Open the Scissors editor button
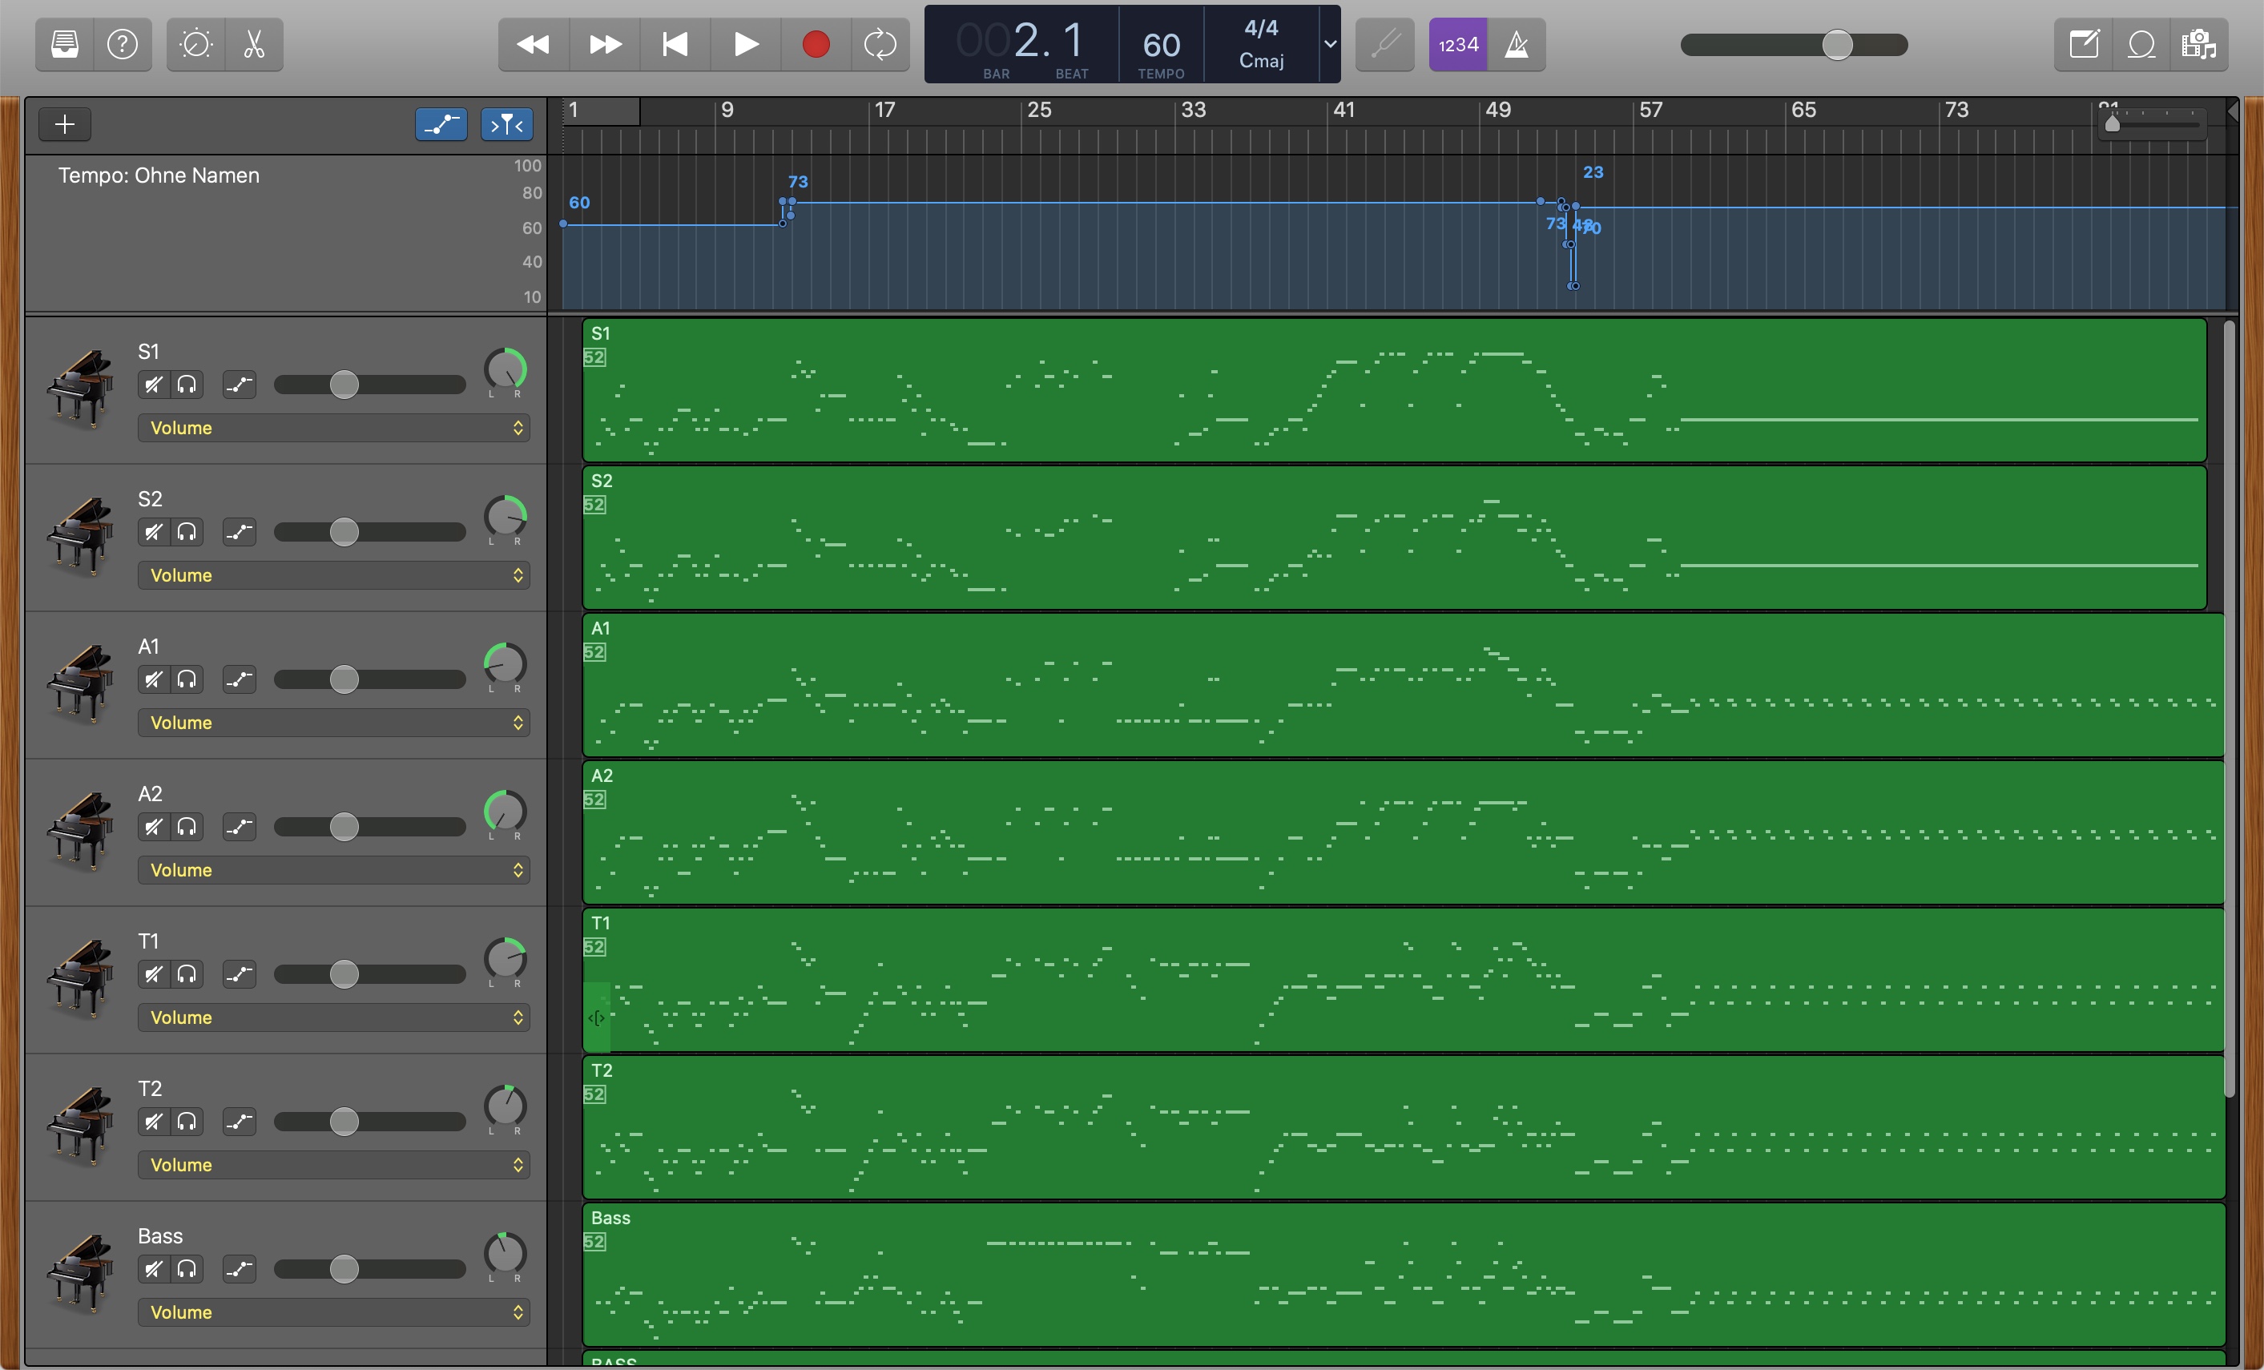The width and height of the screenshot is (2264, 1370). coord(255,44)
